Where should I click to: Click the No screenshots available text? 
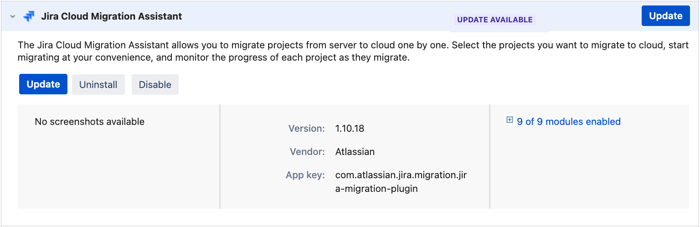[90, 122]
